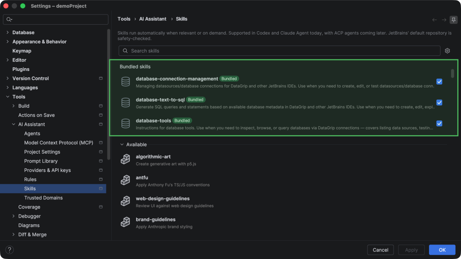Toggle the database-tools skill checkbox
The image size is (461, 259).
(439, 123)
